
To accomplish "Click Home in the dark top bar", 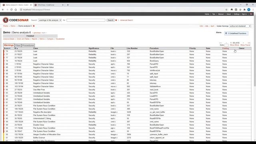I will point(207,14).
